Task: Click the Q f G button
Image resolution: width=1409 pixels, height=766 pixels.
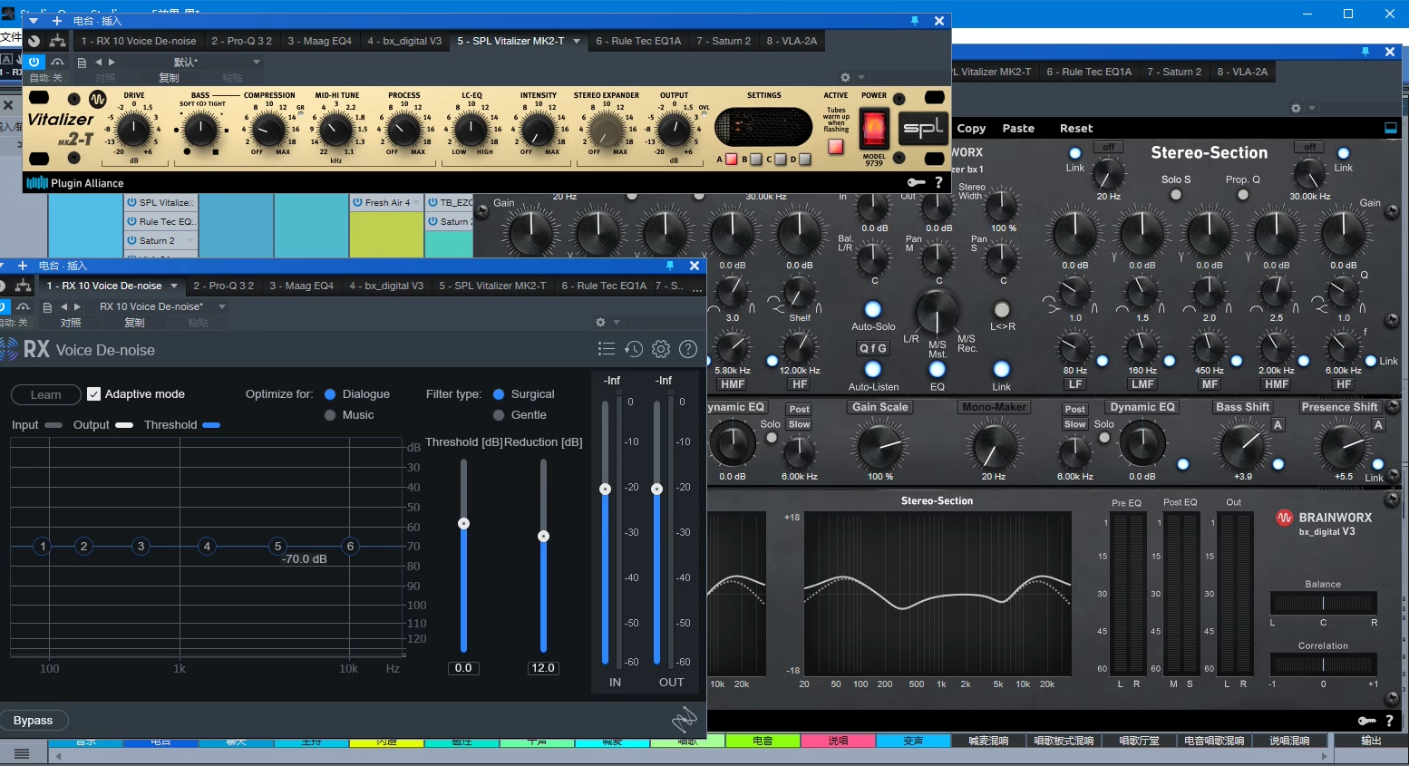Action: [873, 348]
